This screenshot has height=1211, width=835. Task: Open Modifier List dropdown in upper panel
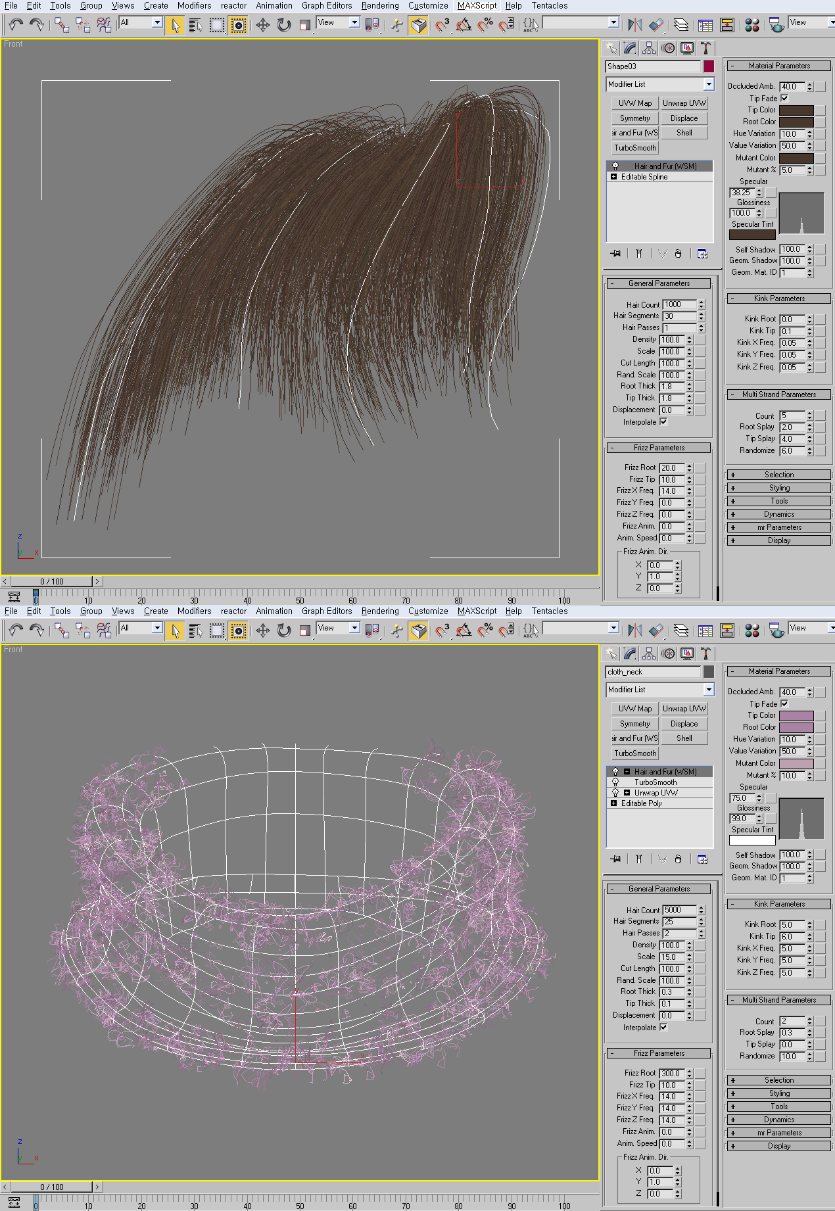point(708,84)
